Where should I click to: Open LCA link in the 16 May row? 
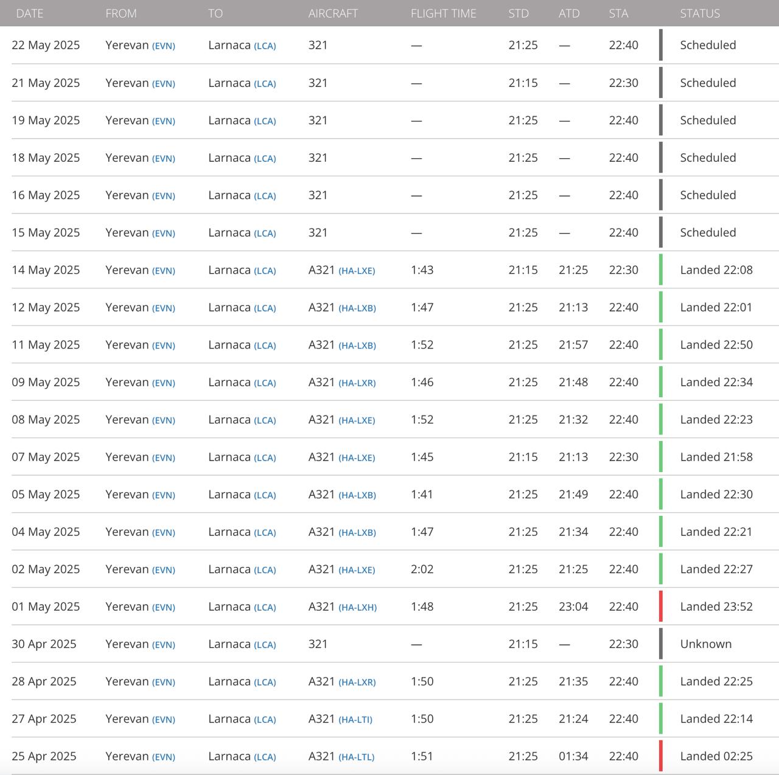[x=265, y=196]
